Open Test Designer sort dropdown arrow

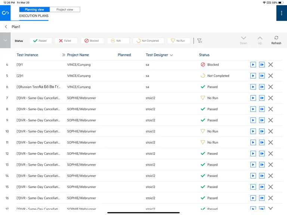[171, 55]
